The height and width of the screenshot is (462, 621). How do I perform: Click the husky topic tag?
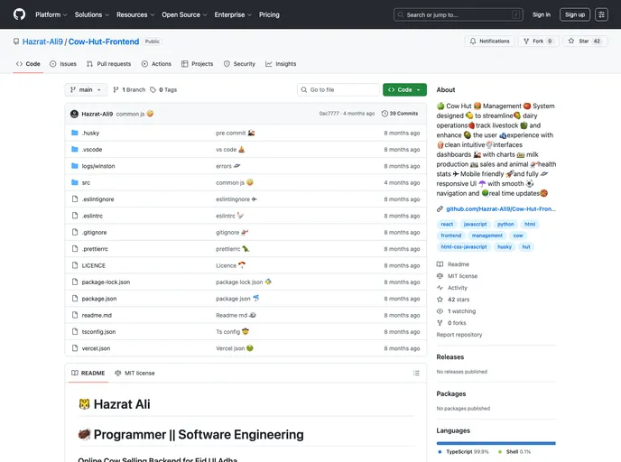[x=505, y=247]
